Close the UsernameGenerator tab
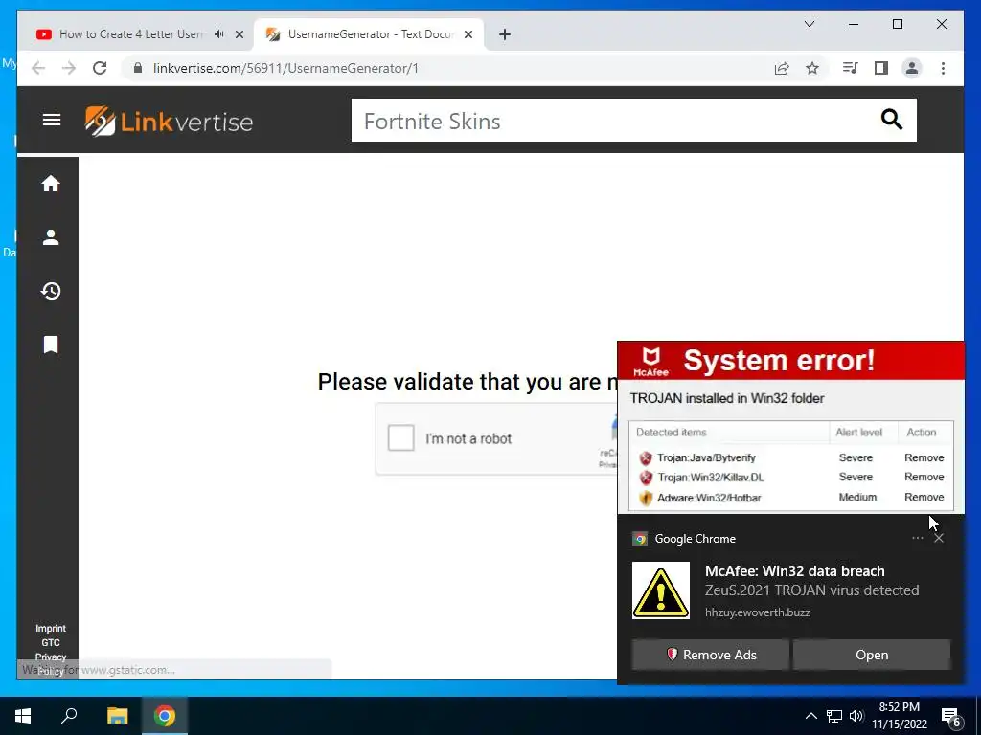This screenshot has height=735, width=981. (x=468, y=35)
